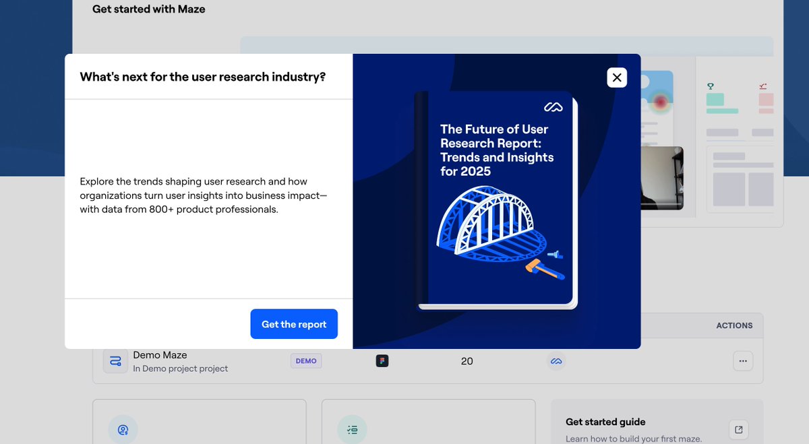Open Get started guide external link icon

pyautogui.click(x=739, y=430)
